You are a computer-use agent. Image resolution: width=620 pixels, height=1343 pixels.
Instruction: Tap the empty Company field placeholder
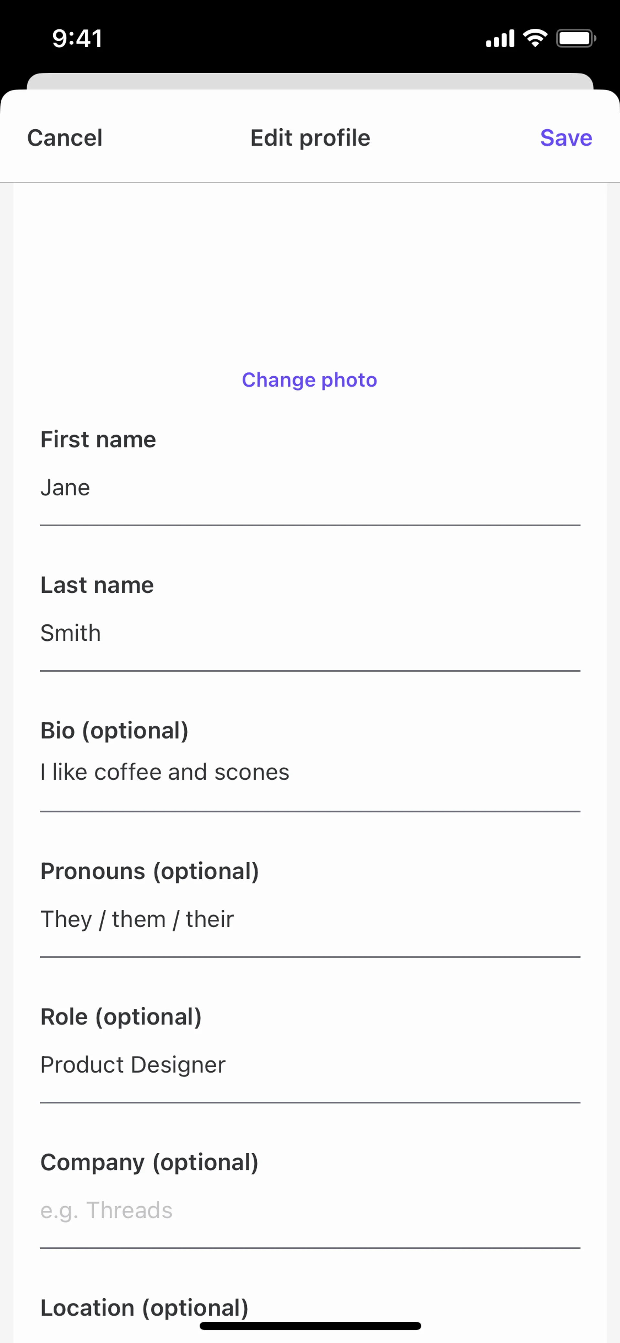[x=309, y=1210]
